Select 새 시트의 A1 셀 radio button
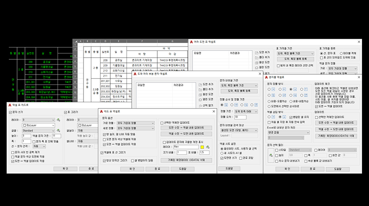Screen dimensions: 369x206 coord(222,153)
